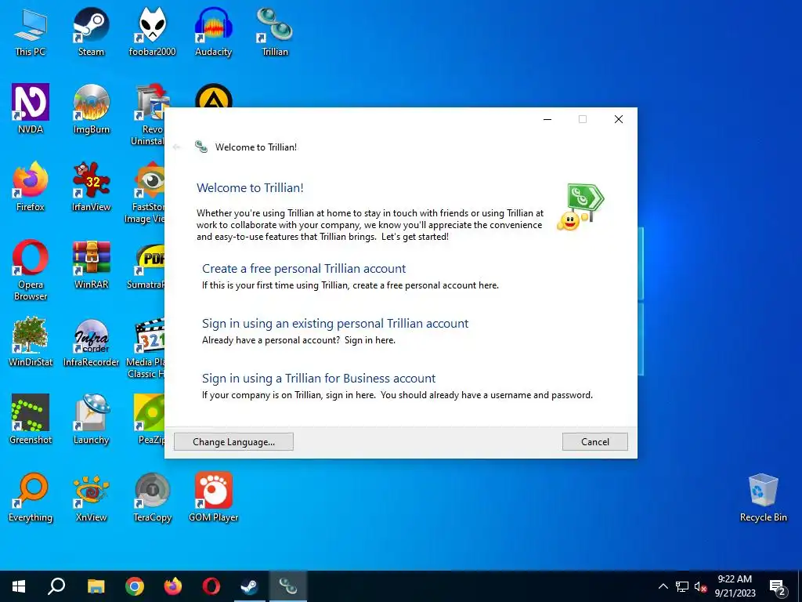Open the This PC desktop icon
The image size is (802, 602).
click(31, 31)
